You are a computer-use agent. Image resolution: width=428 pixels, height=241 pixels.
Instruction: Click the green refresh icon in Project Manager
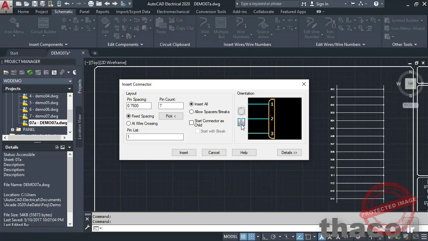[30, 72]
